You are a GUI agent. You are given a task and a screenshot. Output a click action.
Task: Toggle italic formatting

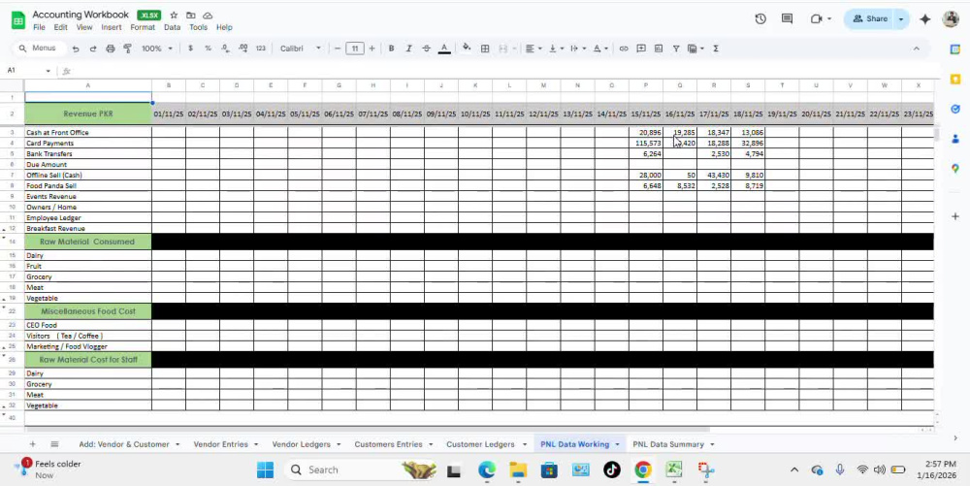(408, 49)
